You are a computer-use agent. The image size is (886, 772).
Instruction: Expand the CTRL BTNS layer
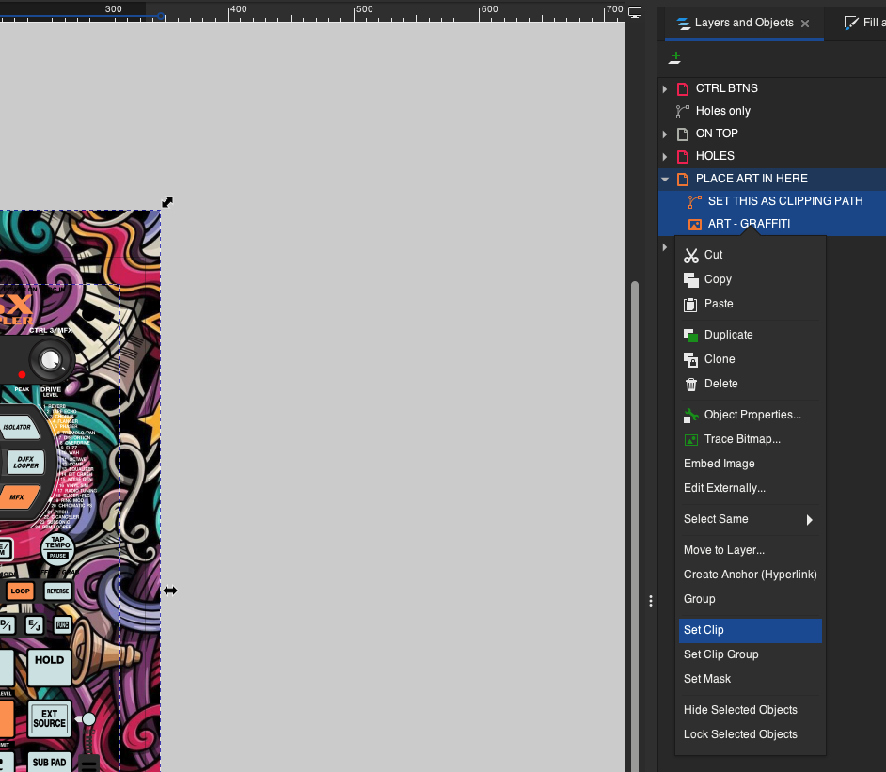pyautogui.click(x=665, y=88)
